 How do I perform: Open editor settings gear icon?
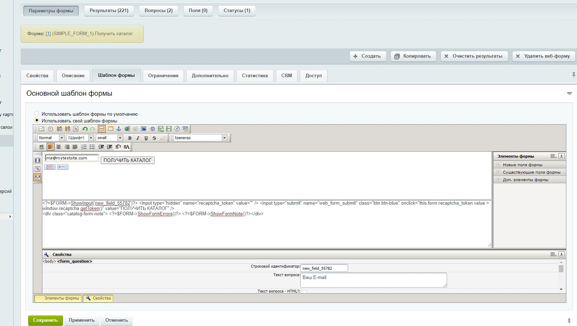pyautogui.click(x=51, y=129)
